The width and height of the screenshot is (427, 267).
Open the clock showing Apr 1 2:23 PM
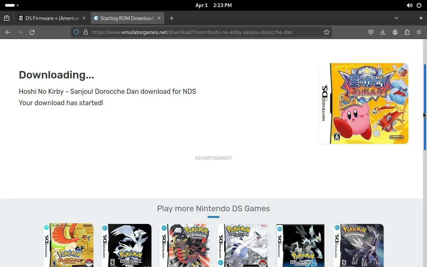(213, 5)
